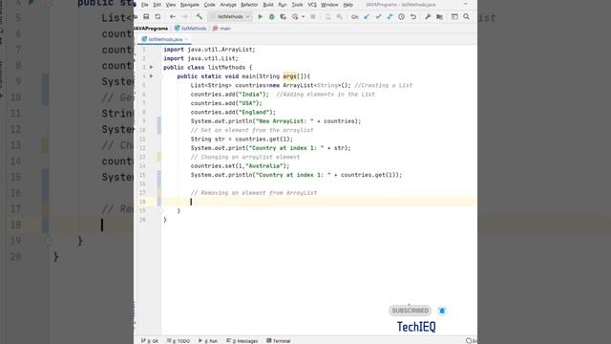Click the line countries.set(1,"Australia")
This screenshot has height=344, width=611.
click(240, 166)
